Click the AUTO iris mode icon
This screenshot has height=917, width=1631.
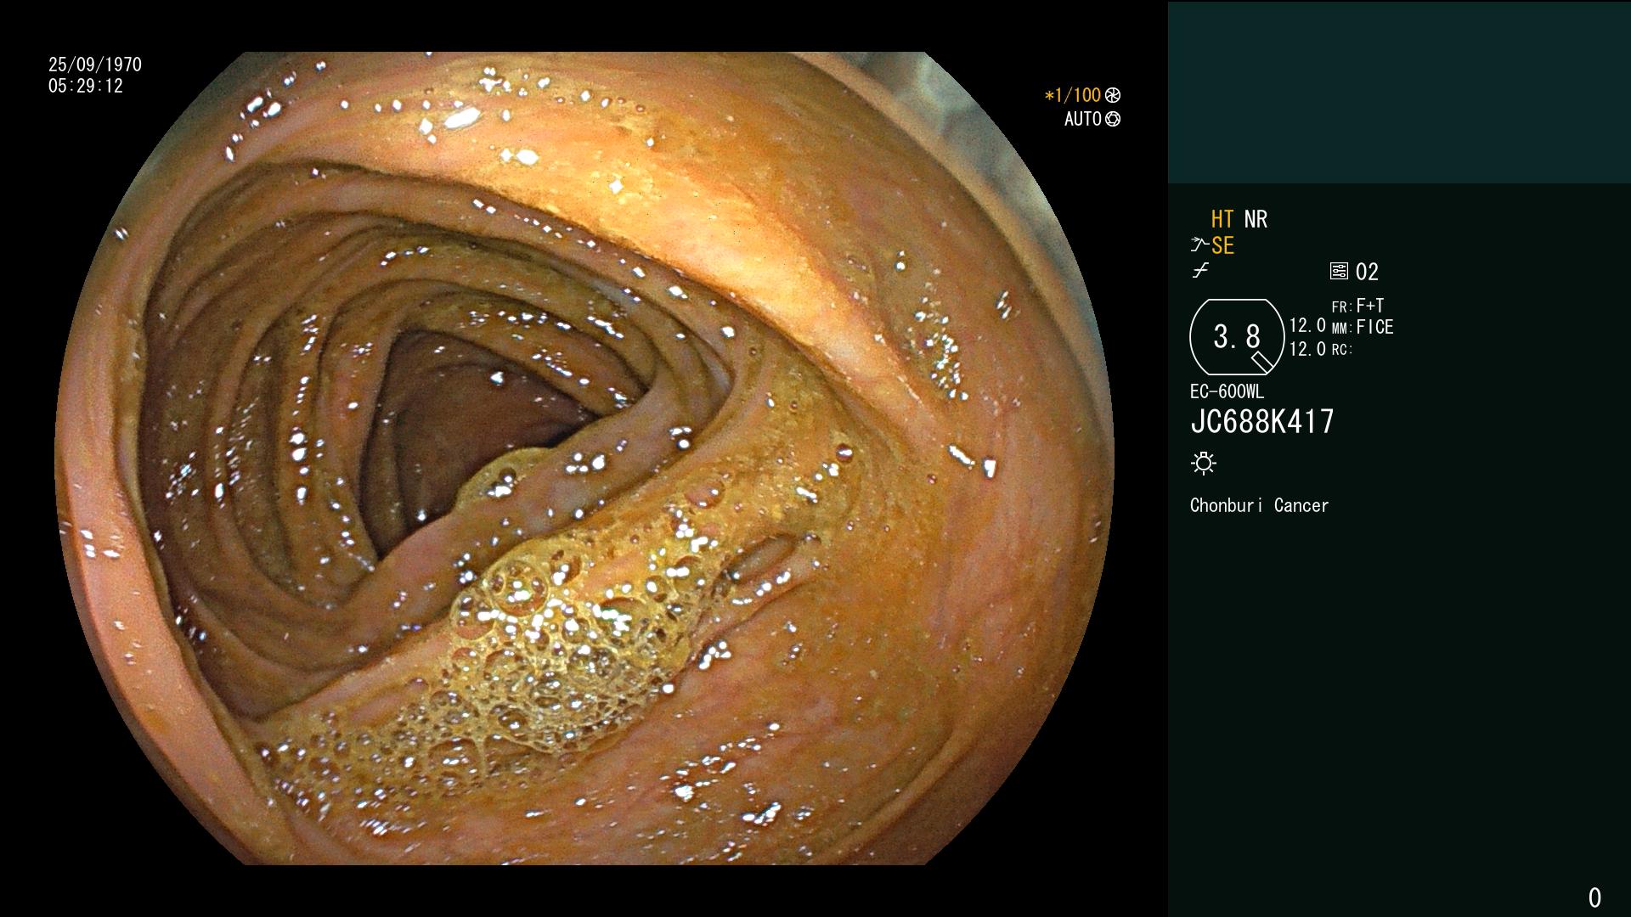tap(1113, 120)
